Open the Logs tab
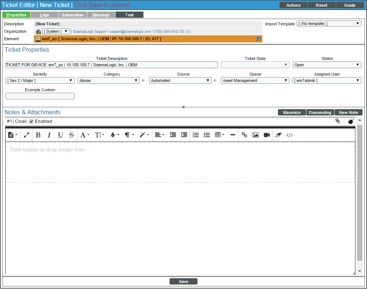 tap(44, 15)
